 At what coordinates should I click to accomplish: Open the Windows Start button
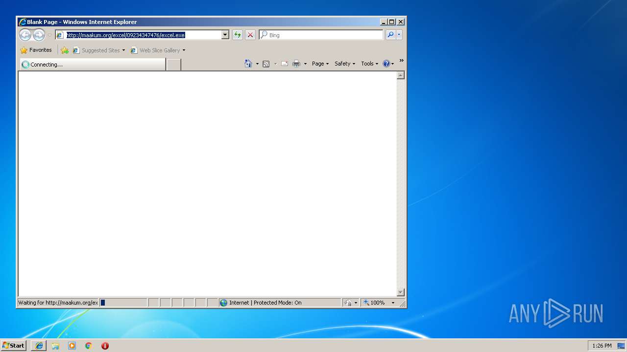click(x=13, y=345)
